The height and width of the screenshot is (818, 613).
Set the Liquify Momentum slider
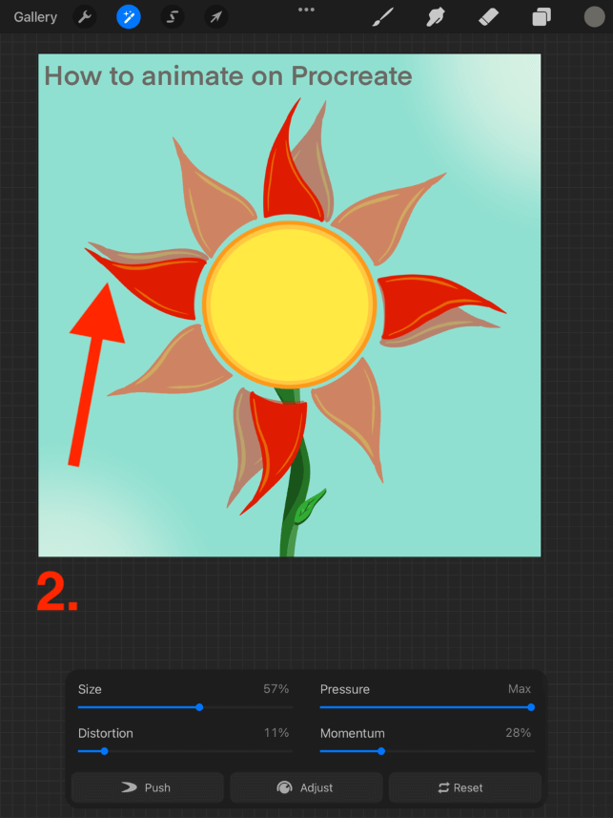tap(427, 751)
